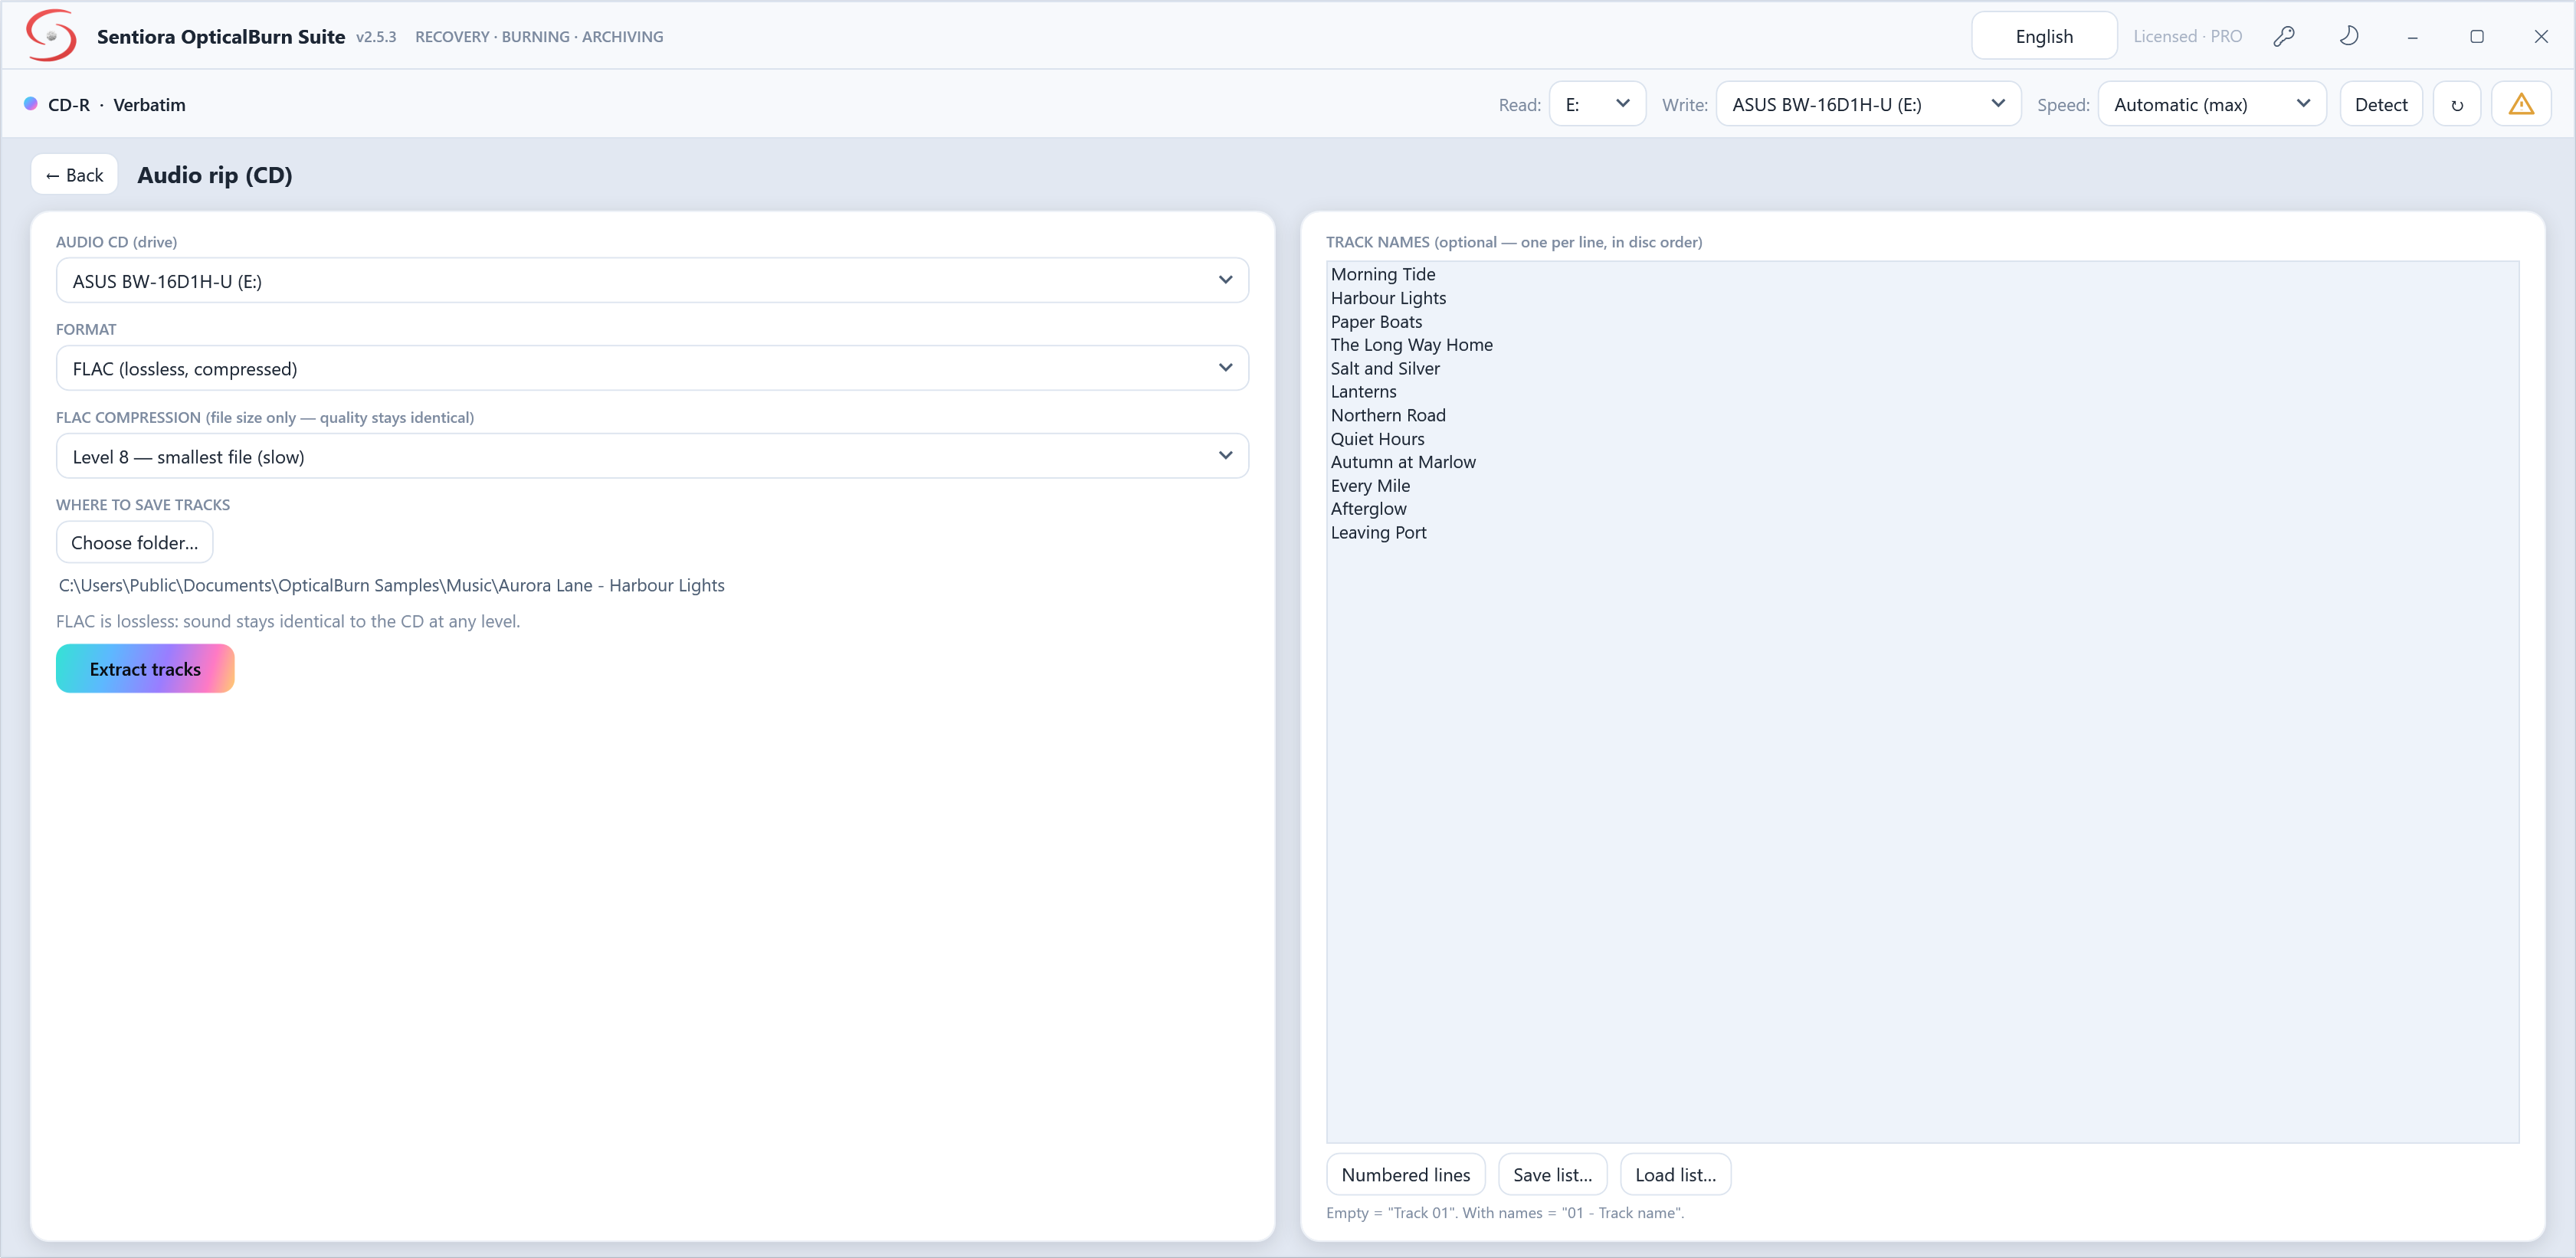Maximize the OpticalBurn window
Screen dimensions: 2576x1258
pos(2477,37)
